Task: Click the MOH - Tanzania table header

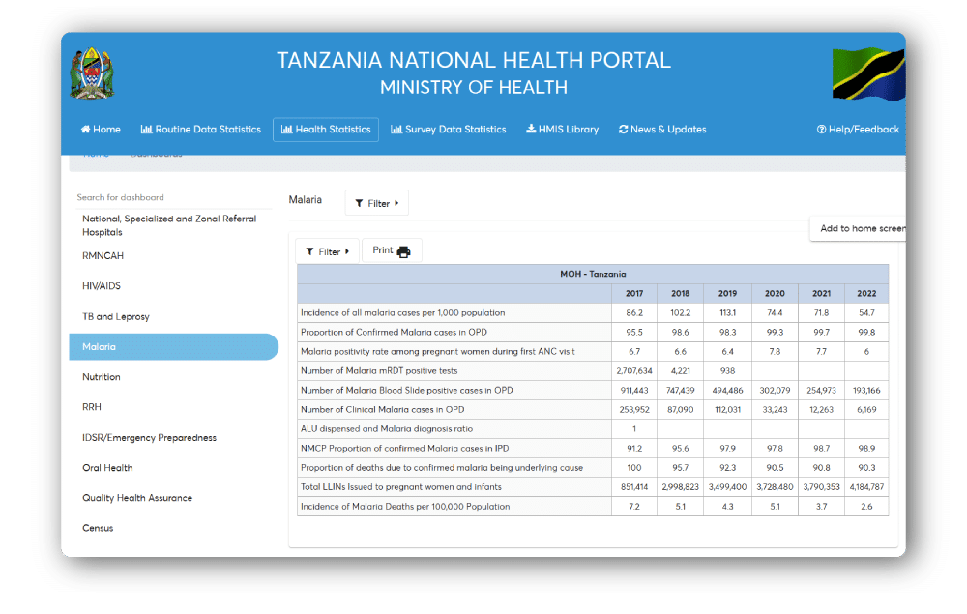Action: coord(593,274)
